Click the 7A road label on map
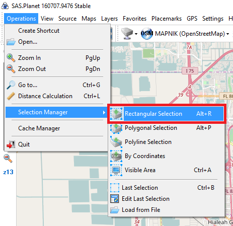 tap(189, 47)
